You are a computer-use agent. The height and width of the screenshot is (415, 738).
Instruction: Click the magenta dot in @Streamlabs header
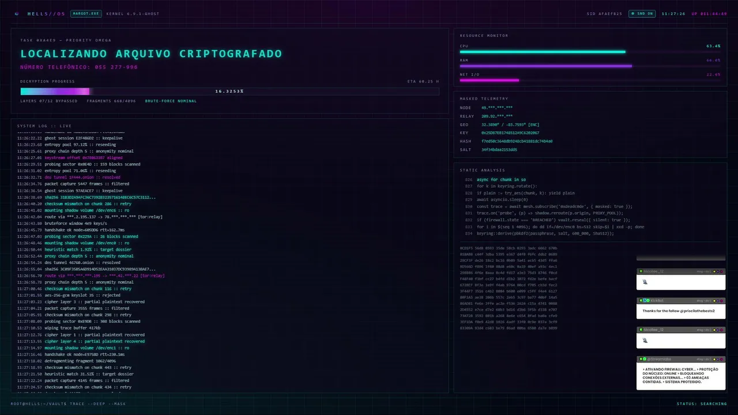721,359
